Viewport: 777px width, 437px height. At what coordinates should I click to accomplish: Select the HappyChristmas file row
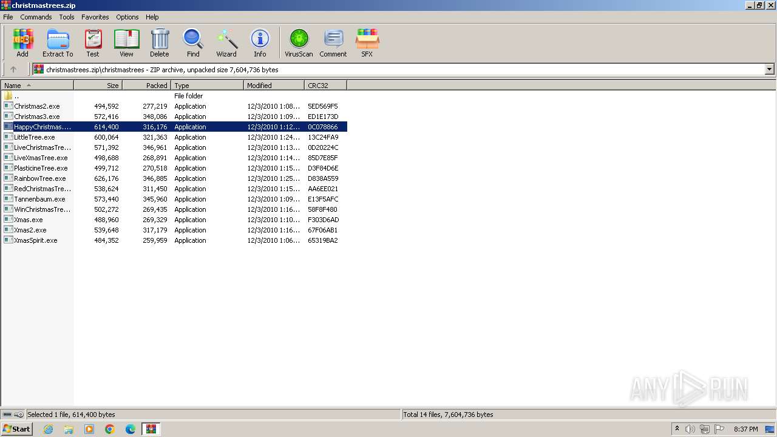click(174, 127)
